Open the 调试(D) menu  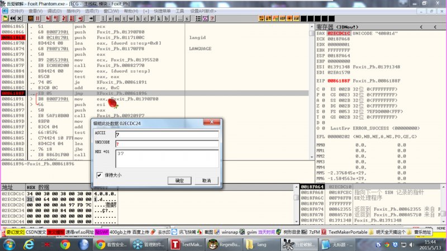click(54, 11)
